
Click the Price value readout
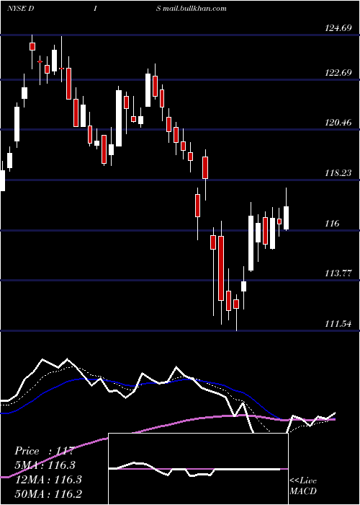(45, 451)
